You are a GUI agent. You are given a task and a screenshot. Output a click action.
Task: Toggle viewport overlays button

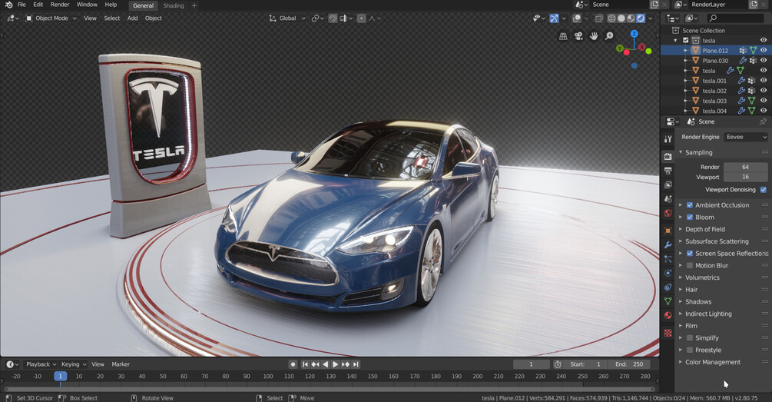pos(577,18)
